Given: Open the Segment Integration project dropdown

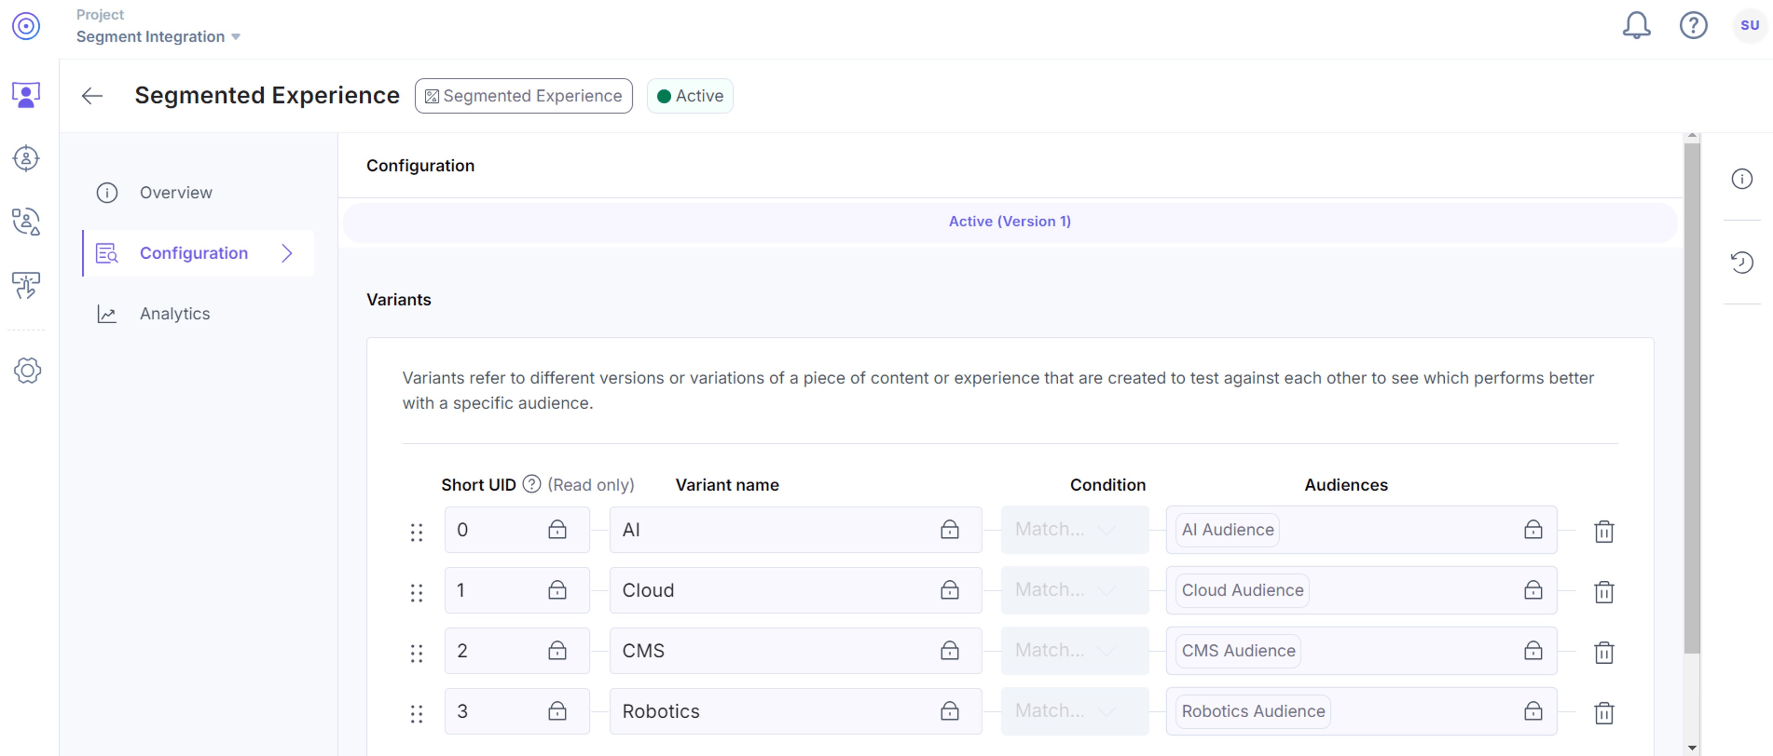Looking at the screenshot, I should [158, 36].
